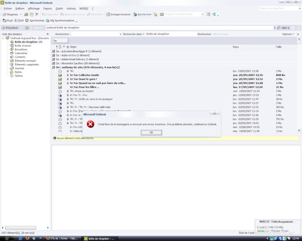Click the Envoyer/recevoir button
This screenshot has width=302, height=241.
coord(119,14)
